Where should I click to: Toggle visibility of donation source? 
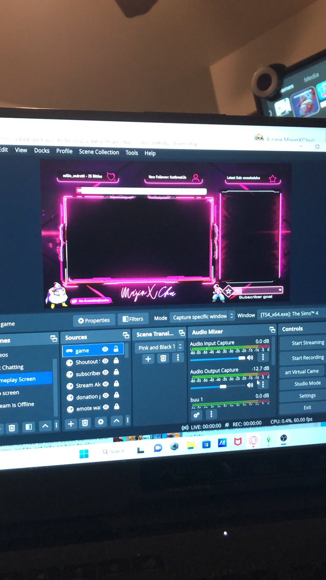coord(106,395)
